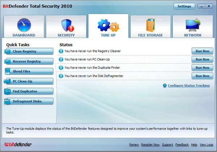Click the Defragment Disks button icon
Image resolution: width=217 pixels, height=152 pixels.
tap(7, 101)
